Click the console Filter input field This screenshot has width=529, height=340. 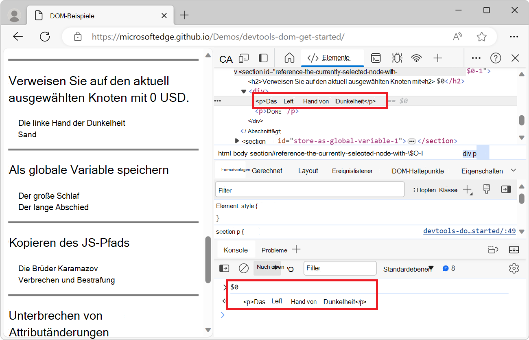[340, 268]
